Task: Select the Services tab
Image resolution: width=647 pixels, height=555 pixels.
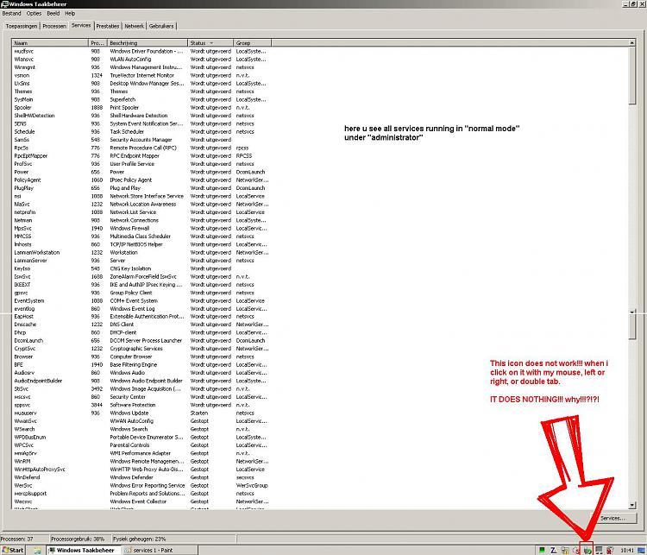Action: [x=81, y=25]
